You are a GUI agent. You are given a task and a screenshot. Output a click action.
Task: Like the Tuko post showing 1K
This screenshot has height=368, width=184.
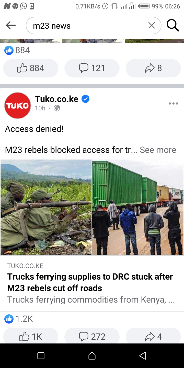click(x=31, y=336)
